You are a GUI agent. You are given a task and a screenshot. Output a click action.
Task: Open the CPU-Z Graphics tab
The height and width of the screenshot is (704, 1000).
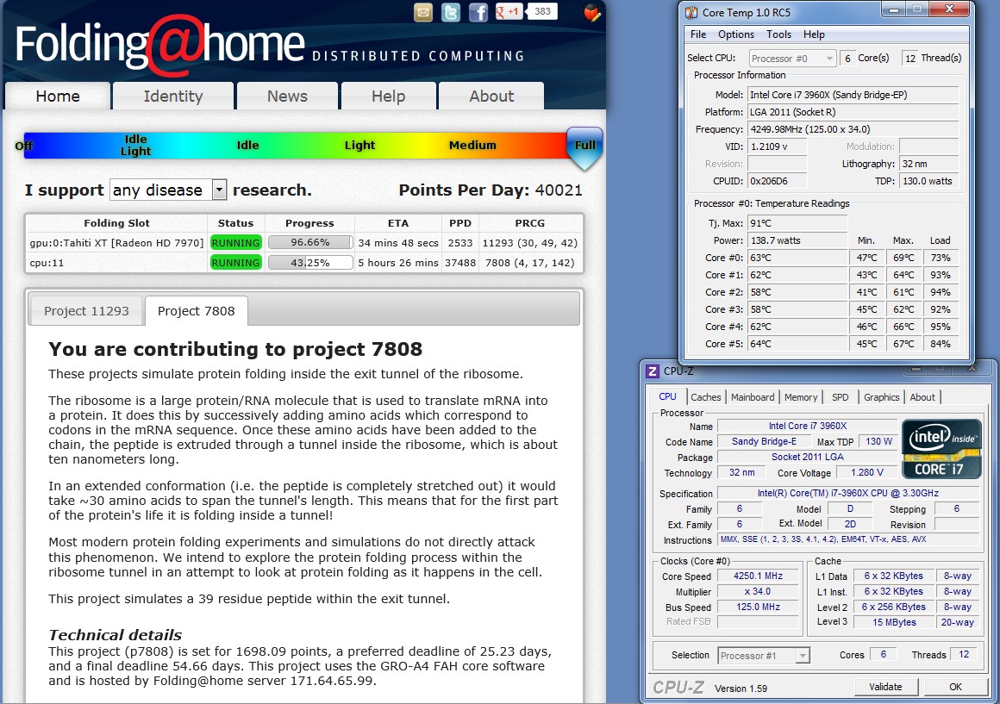coord(881,397)
